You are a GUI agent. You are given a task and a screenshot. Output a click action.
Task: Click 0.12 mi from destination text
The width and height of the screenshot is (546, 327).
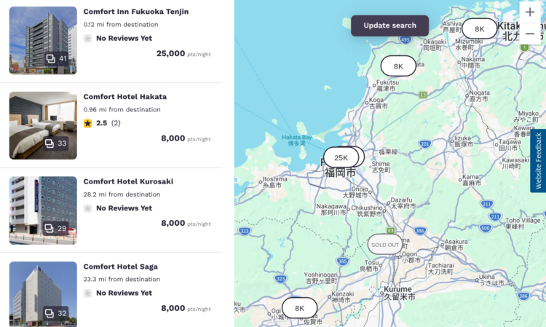[x=121, y=24]
